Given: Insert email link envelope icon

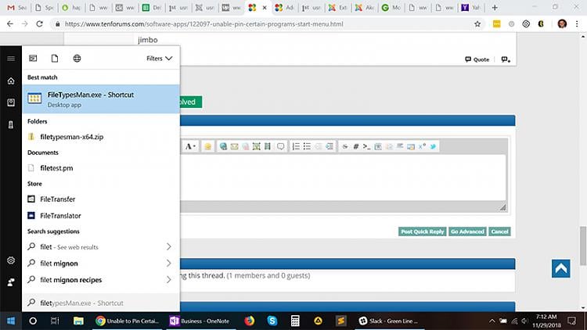Looking at the screenshot, I should (x=234, y=146).
